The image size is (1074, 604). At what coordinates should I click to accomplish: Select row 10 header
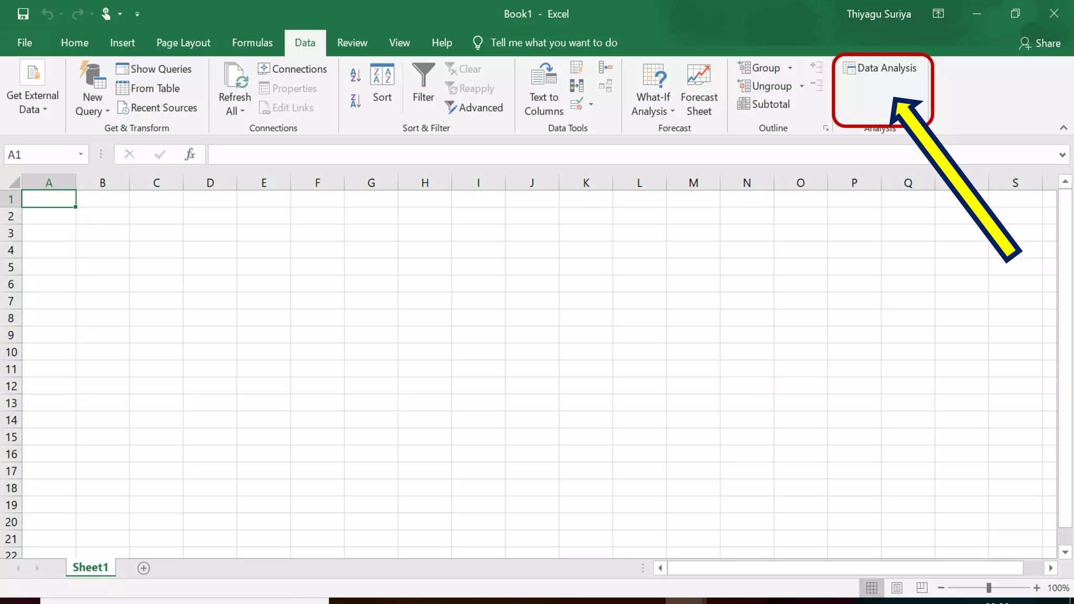(x=11, y=352)
